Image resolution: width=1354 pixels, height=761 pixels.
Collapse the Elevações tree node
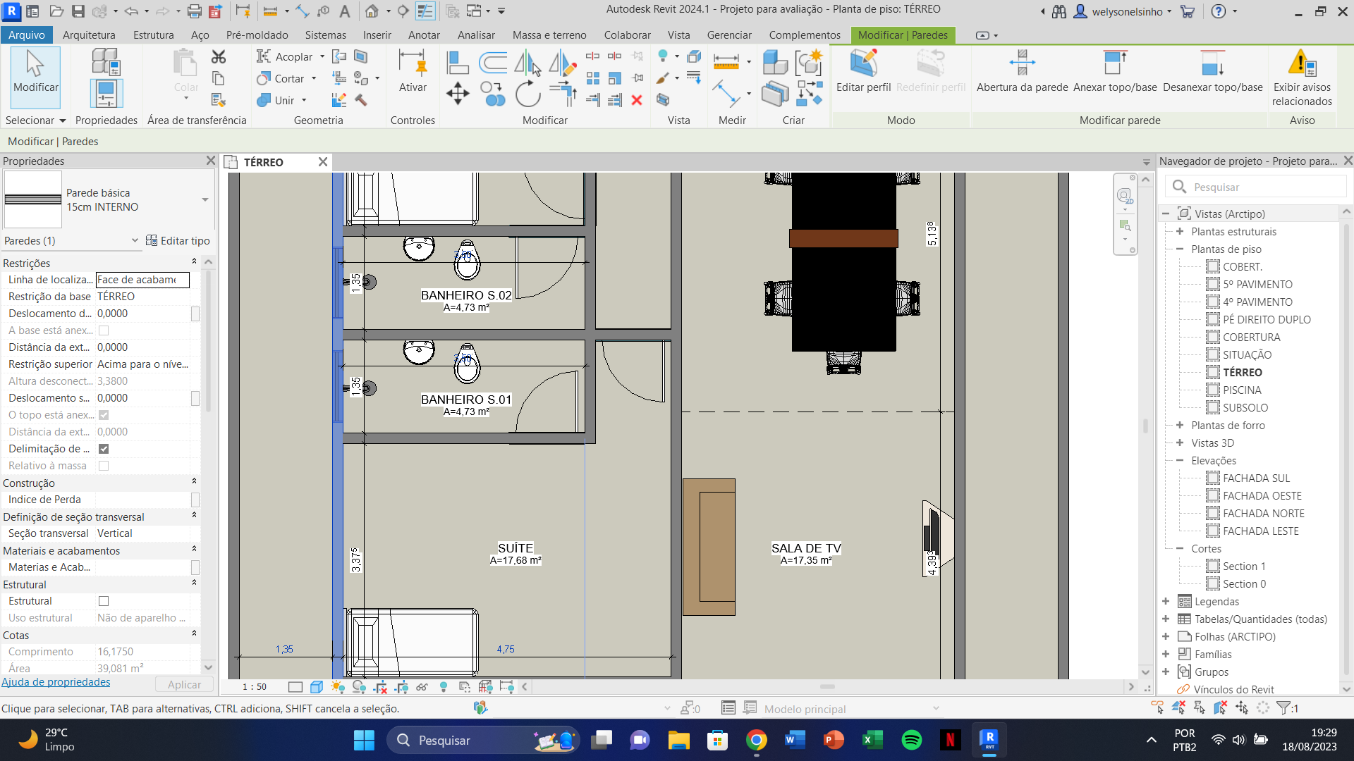click(1179, 460)
